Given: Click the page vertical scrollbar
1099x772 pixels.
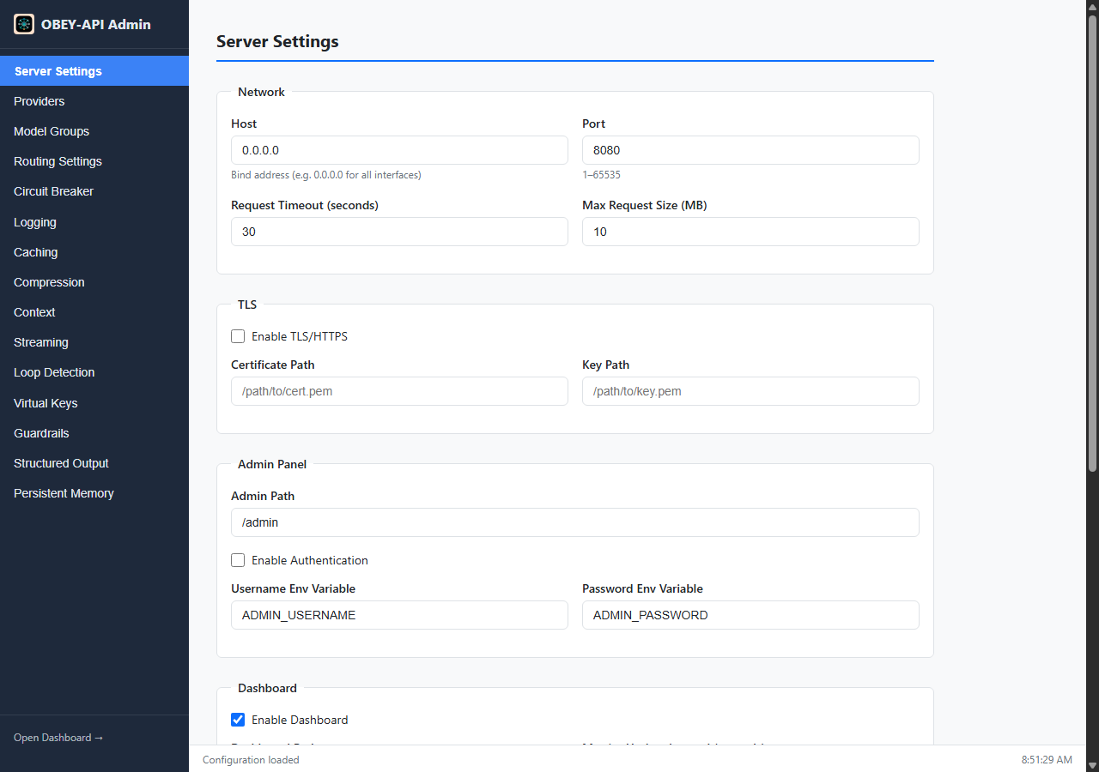Looking at the screenshot, I should [1092, 243].
